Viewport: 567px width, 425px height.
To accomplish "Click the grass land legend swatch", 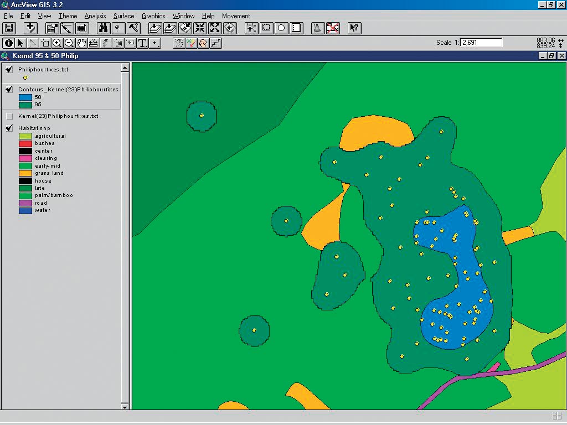I will coord(25,173).
